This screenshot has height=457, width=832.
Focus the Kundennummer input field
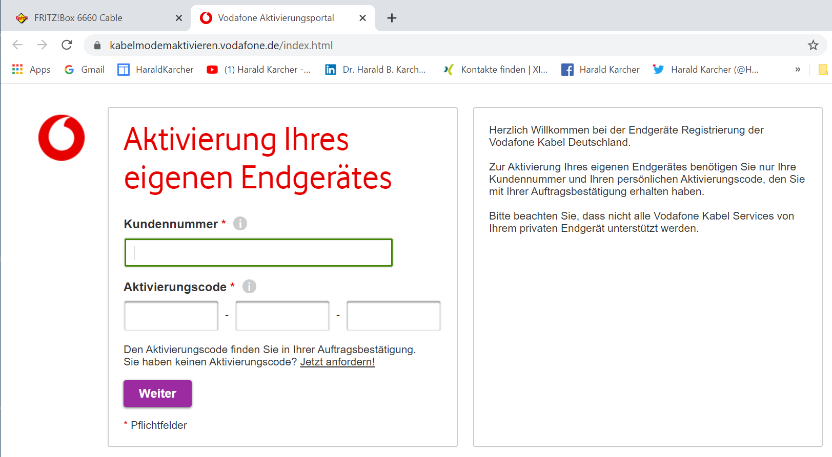258,252
